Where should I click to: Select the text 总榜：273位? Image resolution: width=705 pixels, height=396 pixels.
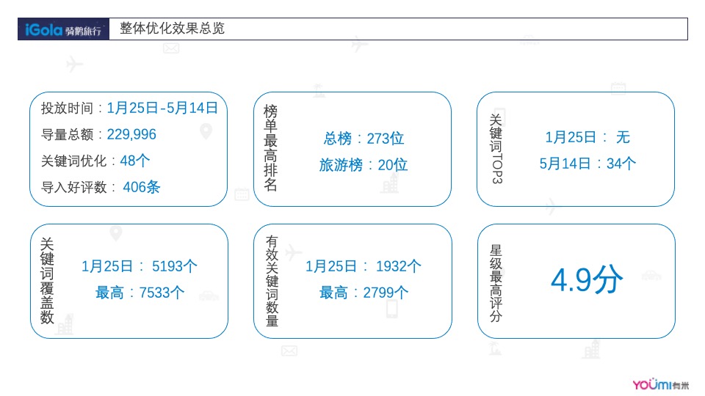(364, 139)
